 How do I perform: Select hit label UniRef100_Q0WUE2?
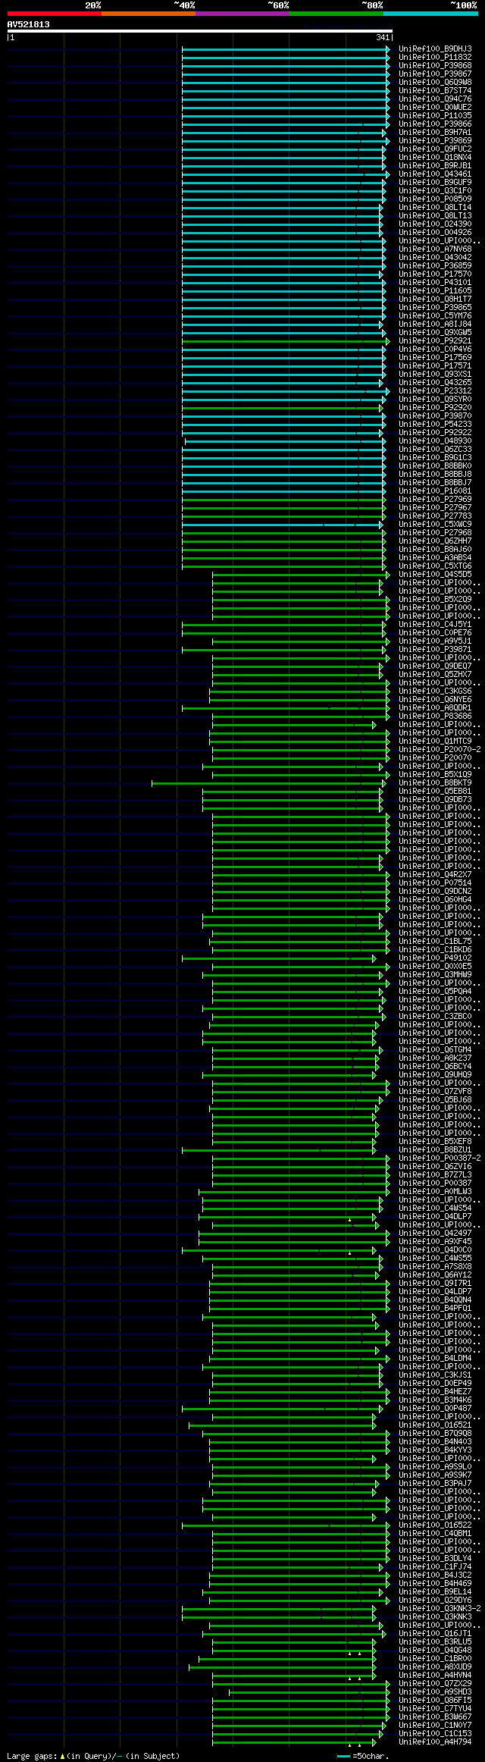[x=435, y=107]
